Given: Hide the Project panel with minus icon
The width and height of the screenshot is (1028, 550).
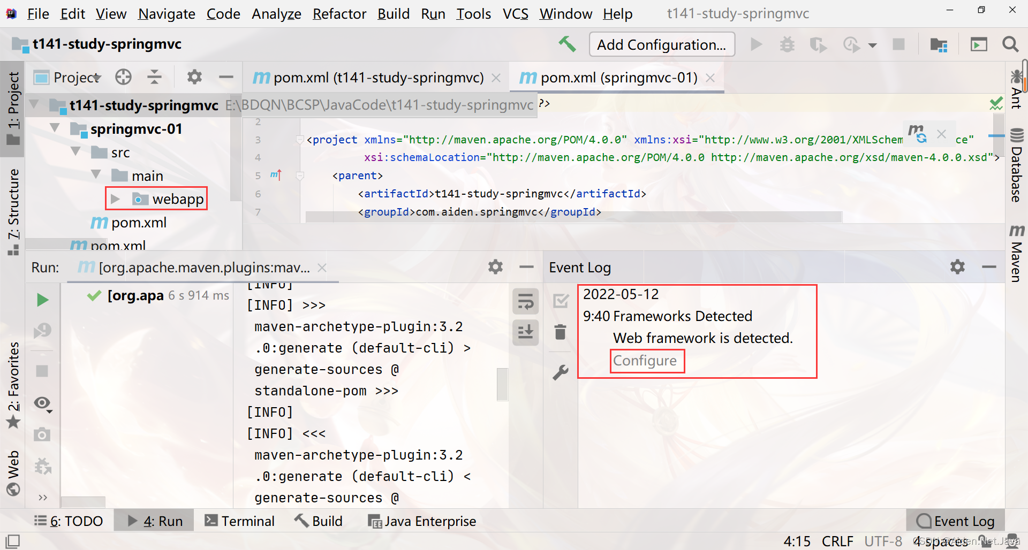Looking at the screenshot, I should point(226,77).
